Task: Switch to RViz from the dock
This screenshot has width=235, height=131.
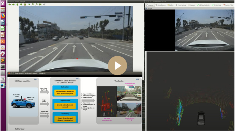Action: click(x=3, y=79)
